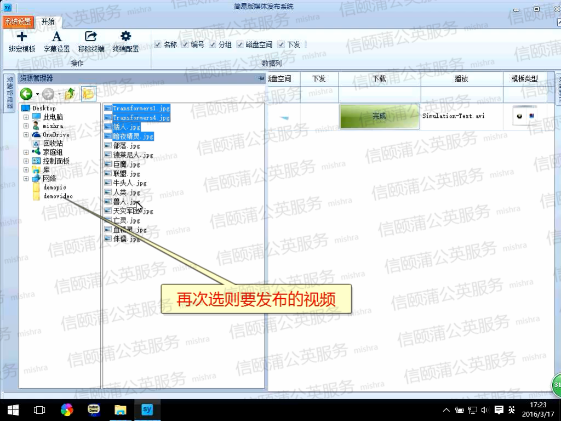This screenshot has width=561, height=421.
Task: Click the 绑定模板 plus icon
Action: [22, 37]
